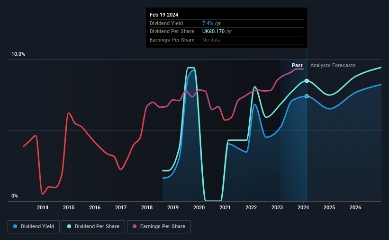This screenshot has height=240, width=389.
Task: Click the Earnings Per Share row label in tooltip
Action: point(172,40)
